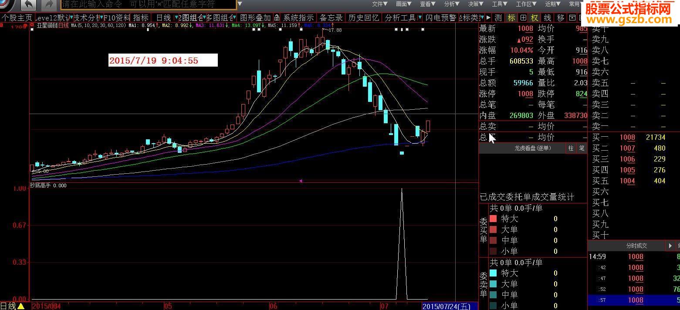
Task: Click the 指标 toolbar button
Action: click(141, 18)
